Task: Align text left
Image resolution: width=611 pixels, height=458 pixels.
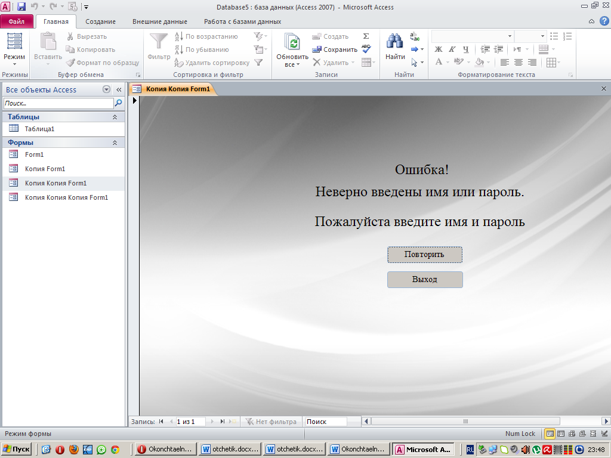Action: click(505, 62)
